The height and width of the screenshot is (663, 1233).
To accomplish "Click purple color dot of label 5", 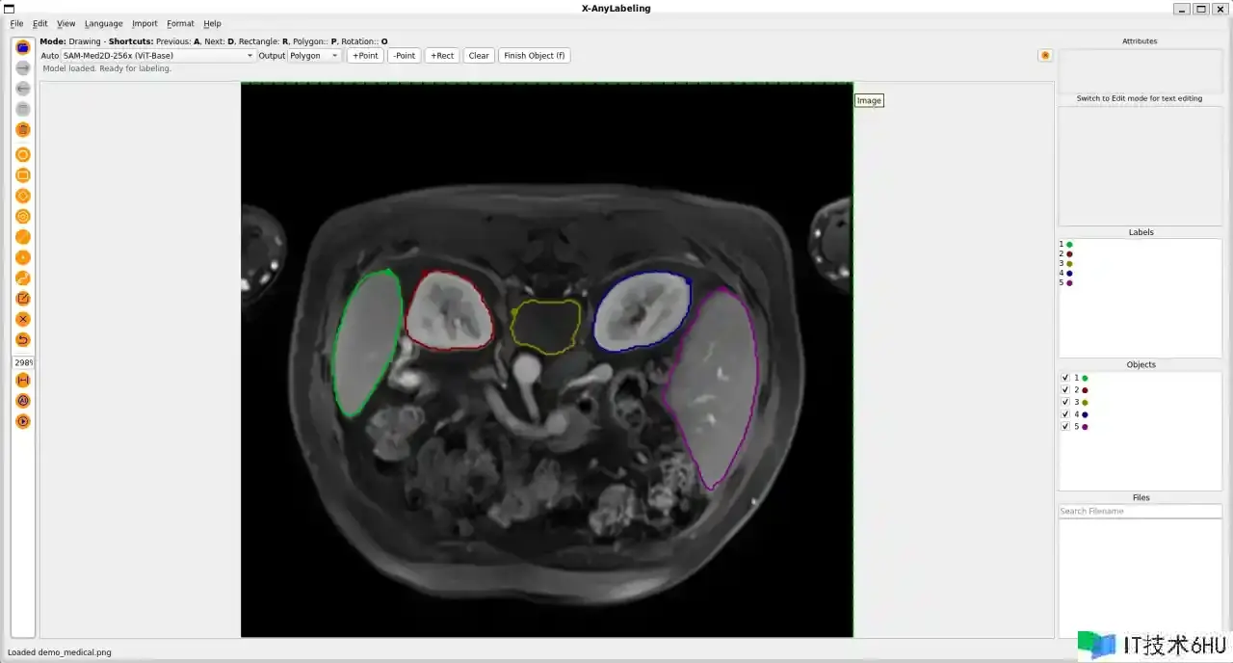I will [1069, 283].
